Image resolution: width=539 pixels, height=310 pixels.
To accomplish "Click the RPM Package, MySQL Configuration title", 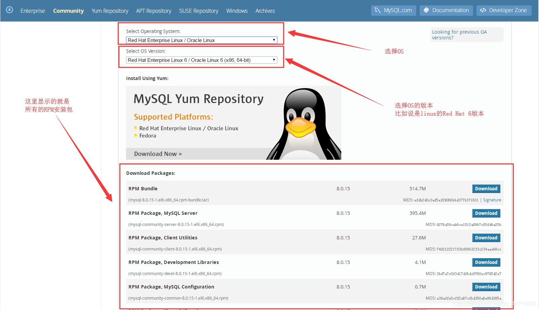I will 171,287.
